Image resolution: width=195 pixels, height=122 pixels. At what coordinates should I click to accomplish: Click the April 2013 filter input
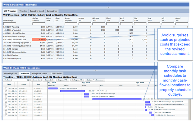pyautogui.click(x=126, y=24)
